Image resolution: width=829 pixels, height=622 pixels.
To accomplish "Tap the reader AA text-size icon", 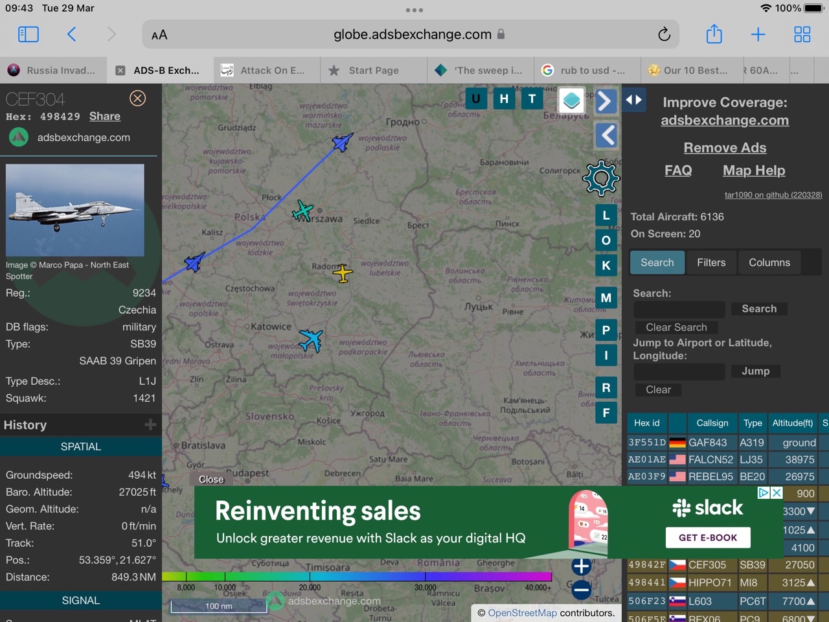I will pos(159,35).
